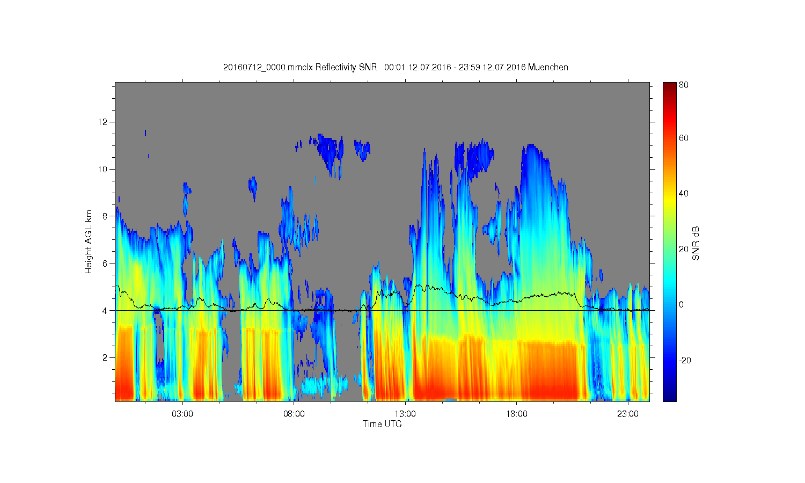
Task: Click the colorbar tick label 40
Action: [684, 194]
